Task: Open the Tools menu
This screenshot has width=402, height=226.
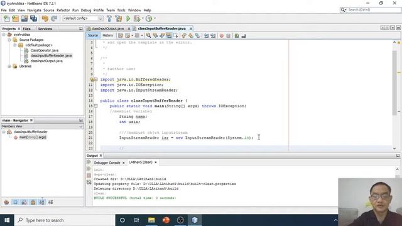Action: pyautogui.click(x=121, y=10)
